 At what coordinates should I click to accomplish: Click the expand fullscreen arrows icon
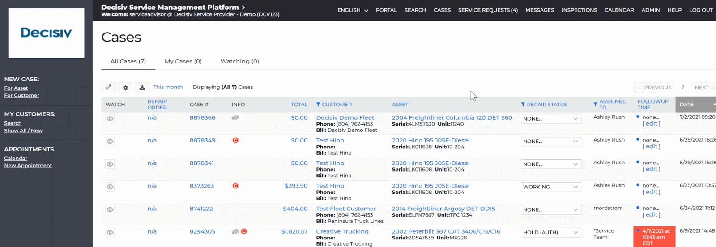108,88
